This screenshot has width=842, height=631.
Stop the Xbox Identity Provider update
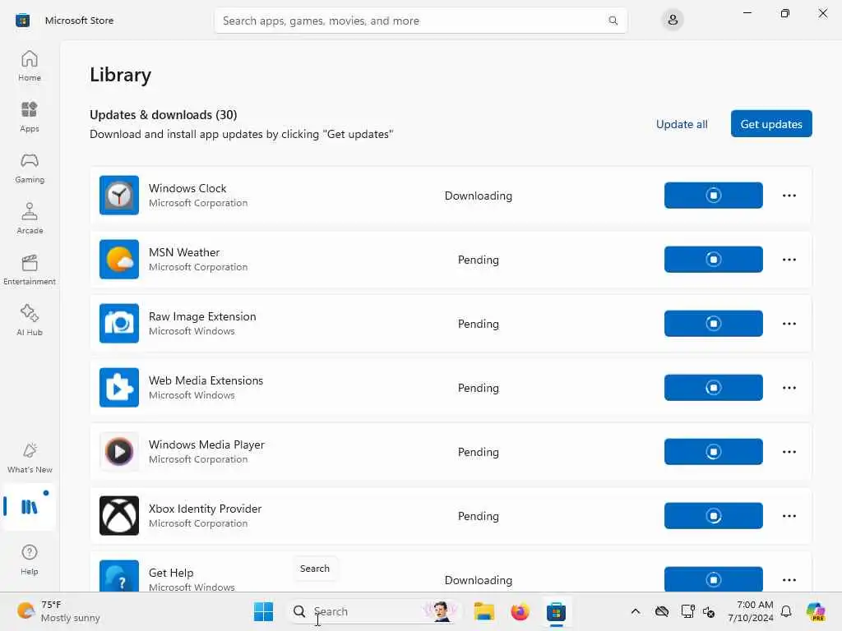pos(713,516)
